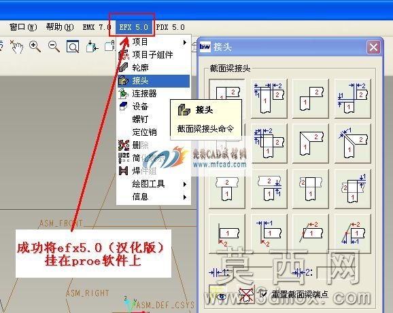Click the refit view toolbar icon
Image resolution: width=393 pixels, height=313 pixels.
pyautogui.click(x=73, y=47)
